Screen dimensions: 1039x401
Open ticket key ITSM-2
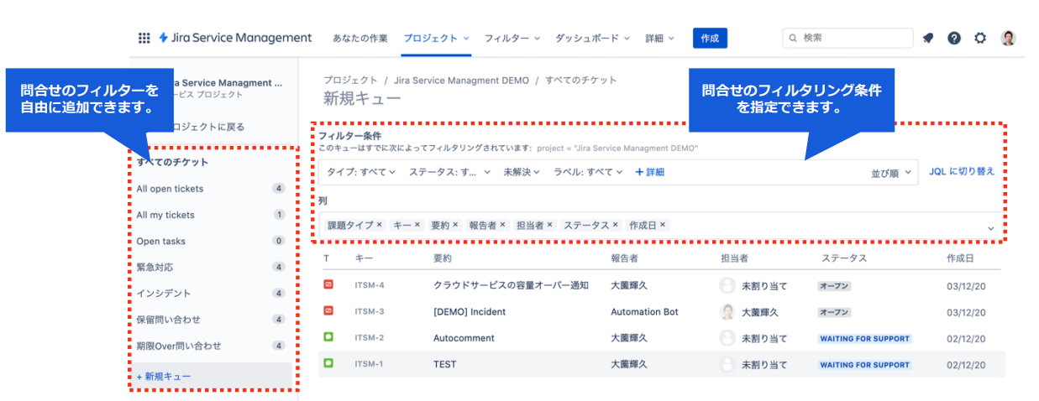coord(370,338)
